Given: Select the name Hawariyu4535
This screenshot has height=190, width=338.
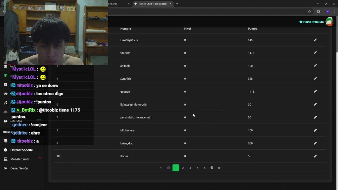Looking at the screenshot, I should point(129,40).
